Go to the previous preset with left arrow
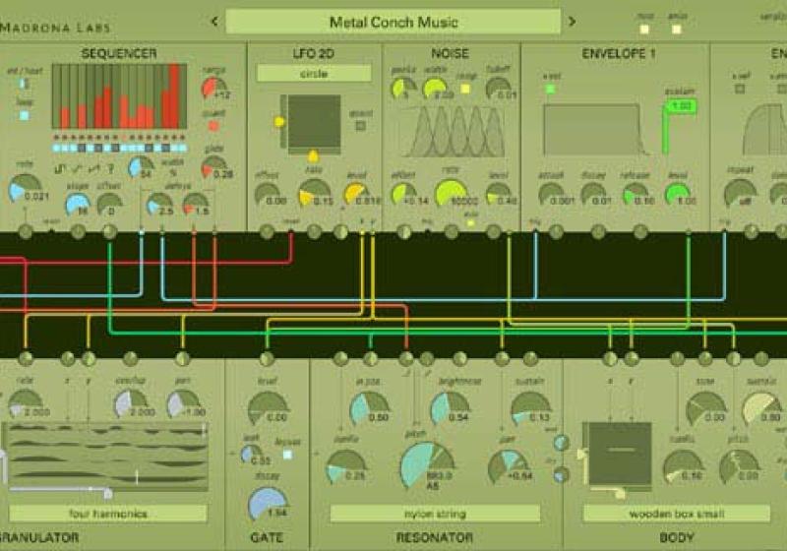This screenshot has width=787, height=551. tap(214, 22)
